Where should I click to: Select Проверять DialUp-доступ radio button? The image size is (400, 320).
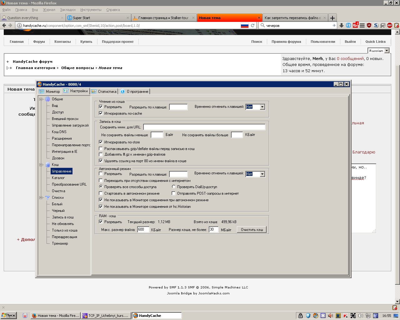(x=173, y=187)
